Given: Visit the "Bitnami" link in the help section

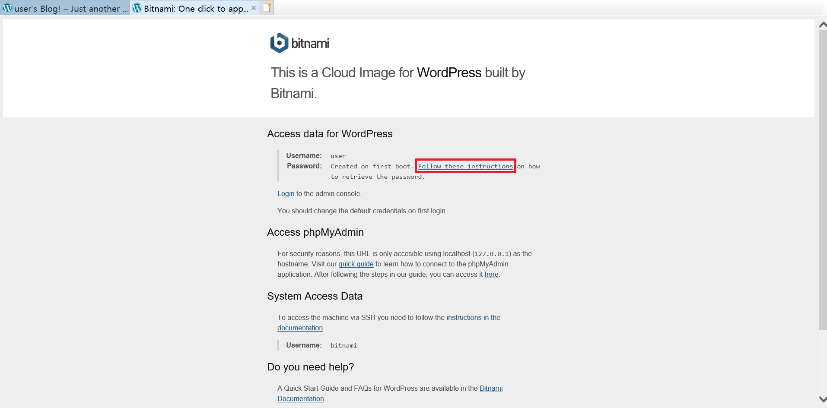Looking at the screenshot, I should [491, 389].
